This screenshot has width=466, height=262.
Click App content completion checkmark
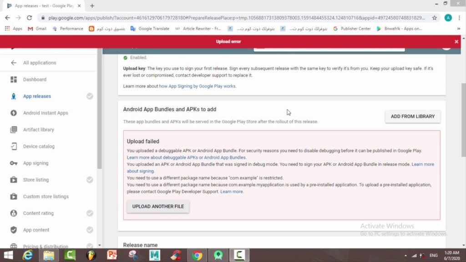(x=90, y=230)
